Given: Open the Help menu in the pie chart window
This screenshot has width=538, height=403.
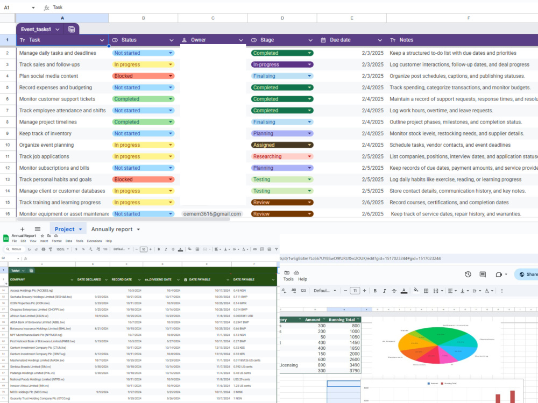Looking at the screenshot, I should click(302, 279).
